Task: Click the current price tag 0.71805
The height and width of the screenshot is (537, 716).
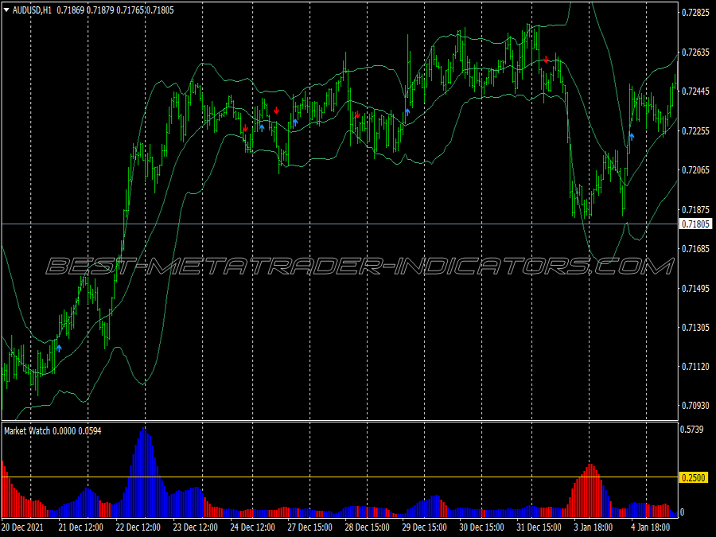Action: (x=696, y=224)
